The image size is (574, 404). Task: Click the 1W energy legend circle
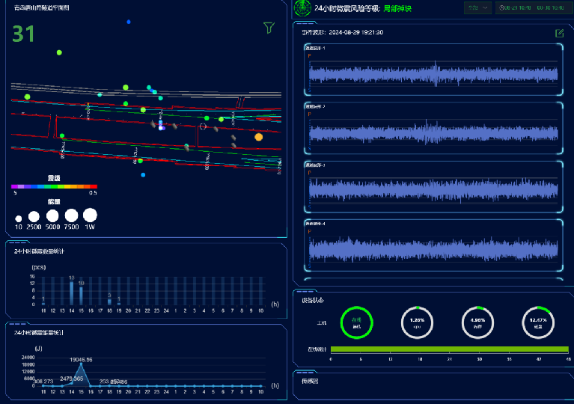click(x=90, y=215)
